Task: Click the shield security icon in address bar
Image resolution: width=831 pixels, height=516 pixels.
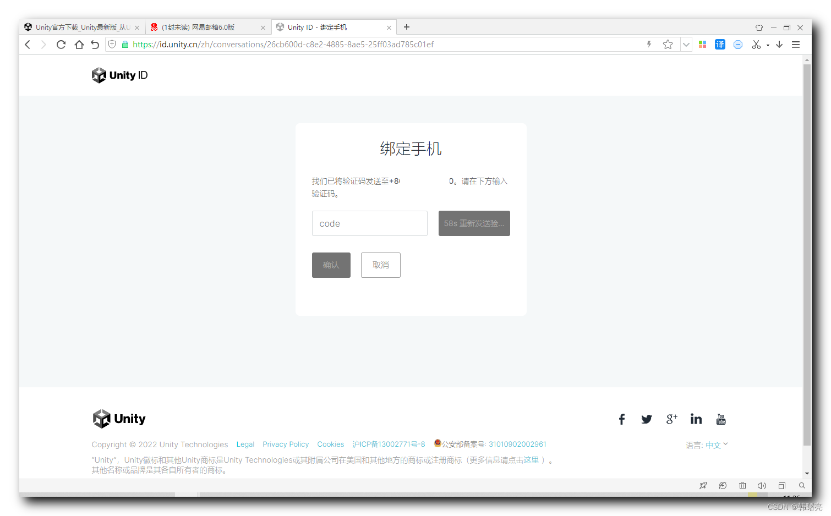Action: (x=112, y=45)
